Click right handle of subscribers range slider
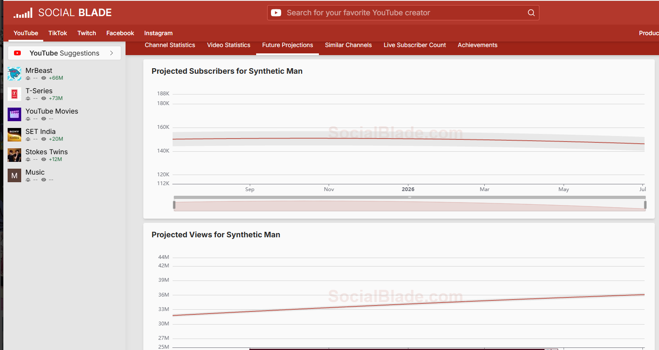The image size is (659, 350). (645, 205)
